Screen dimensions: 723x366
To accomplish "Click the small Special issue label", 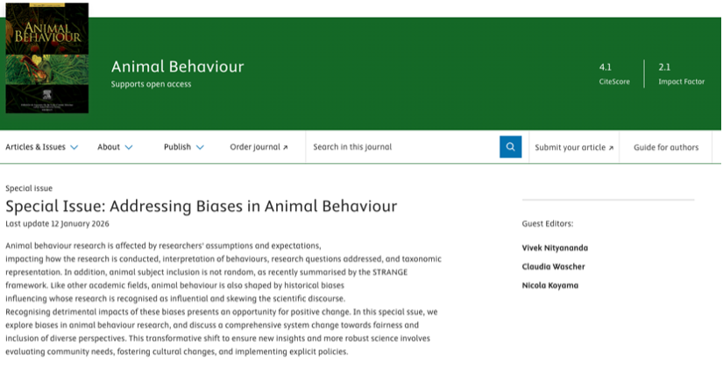I will tap(29, 188).
